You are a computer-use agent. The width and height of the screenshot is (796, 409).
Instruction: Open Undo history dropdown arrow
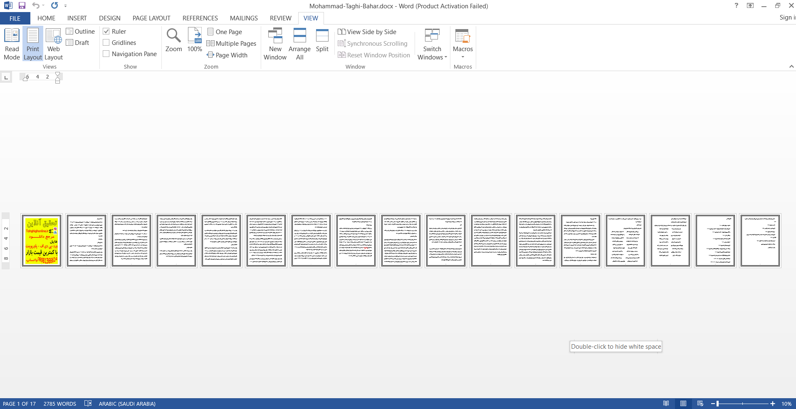point(43,6)
